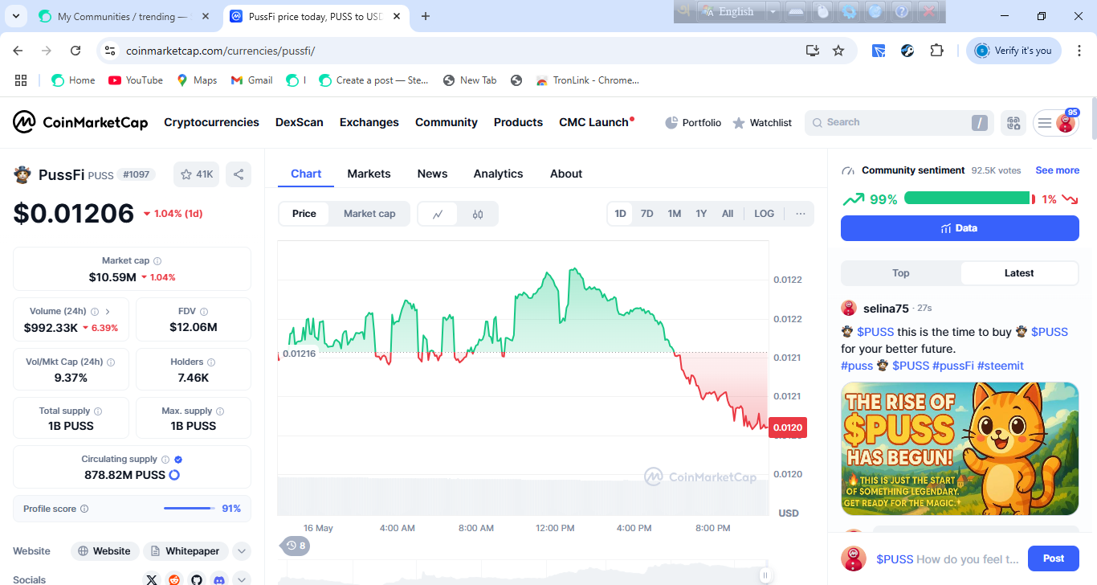Click the Circulating supply verified badge
This screenshot has height=585, width=1097.
[x=178, y=460]
